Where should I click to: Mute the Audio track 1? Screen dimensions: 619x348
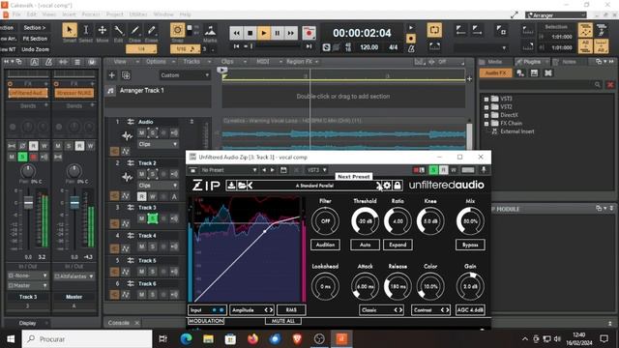click(x=142, y=133)
